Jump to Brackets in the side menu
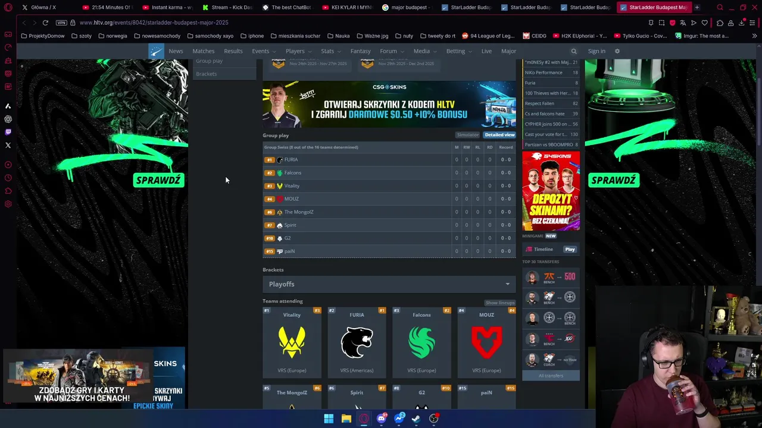This screenshot has width=762, height=428. pos(206,74)
